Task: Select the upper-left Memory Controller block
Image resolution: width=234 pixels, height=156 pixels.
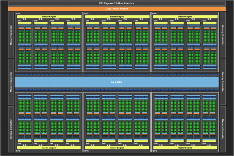Action: tap(11, 35)
